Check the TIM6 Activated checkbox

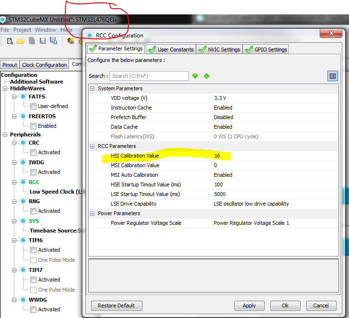pyautogui.click(x=34, y=250)
